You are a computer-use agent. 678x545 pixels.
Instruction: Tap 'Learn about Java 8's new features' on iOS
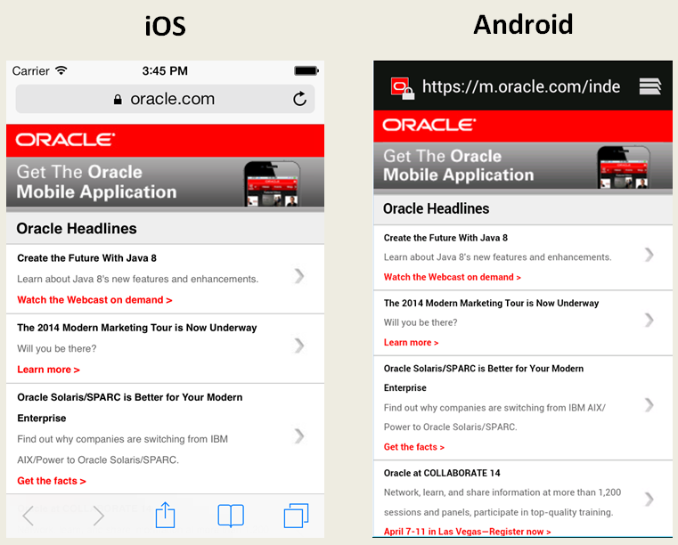[137, 279]
